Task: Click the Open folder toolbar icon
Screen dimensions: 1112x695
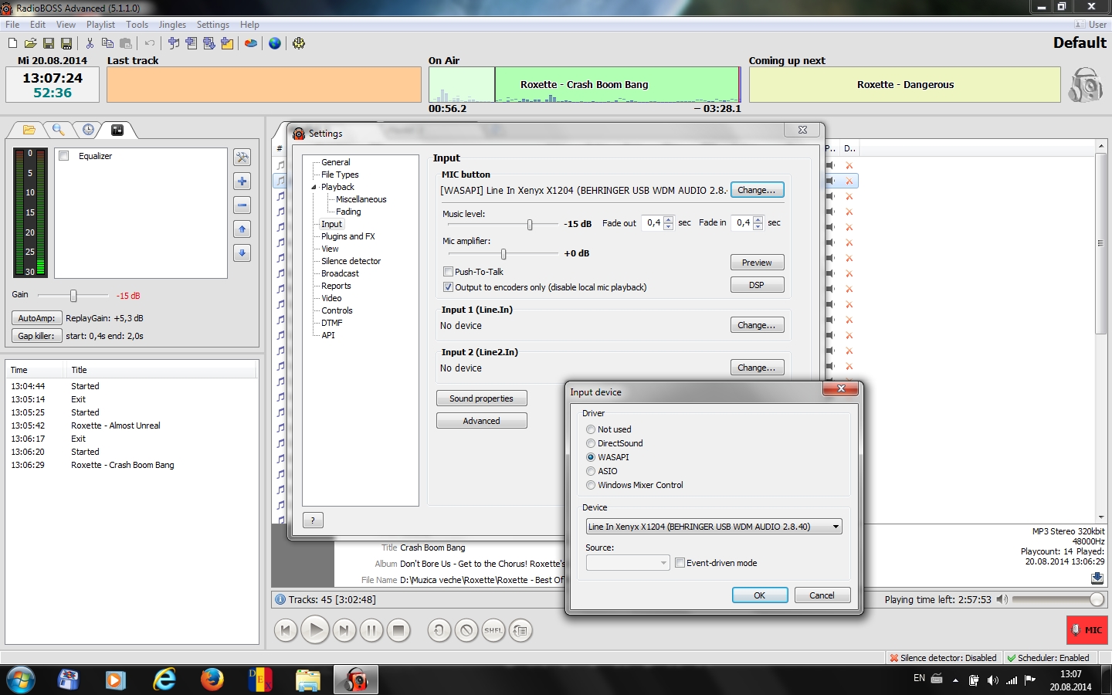Action: coord(30,43)
